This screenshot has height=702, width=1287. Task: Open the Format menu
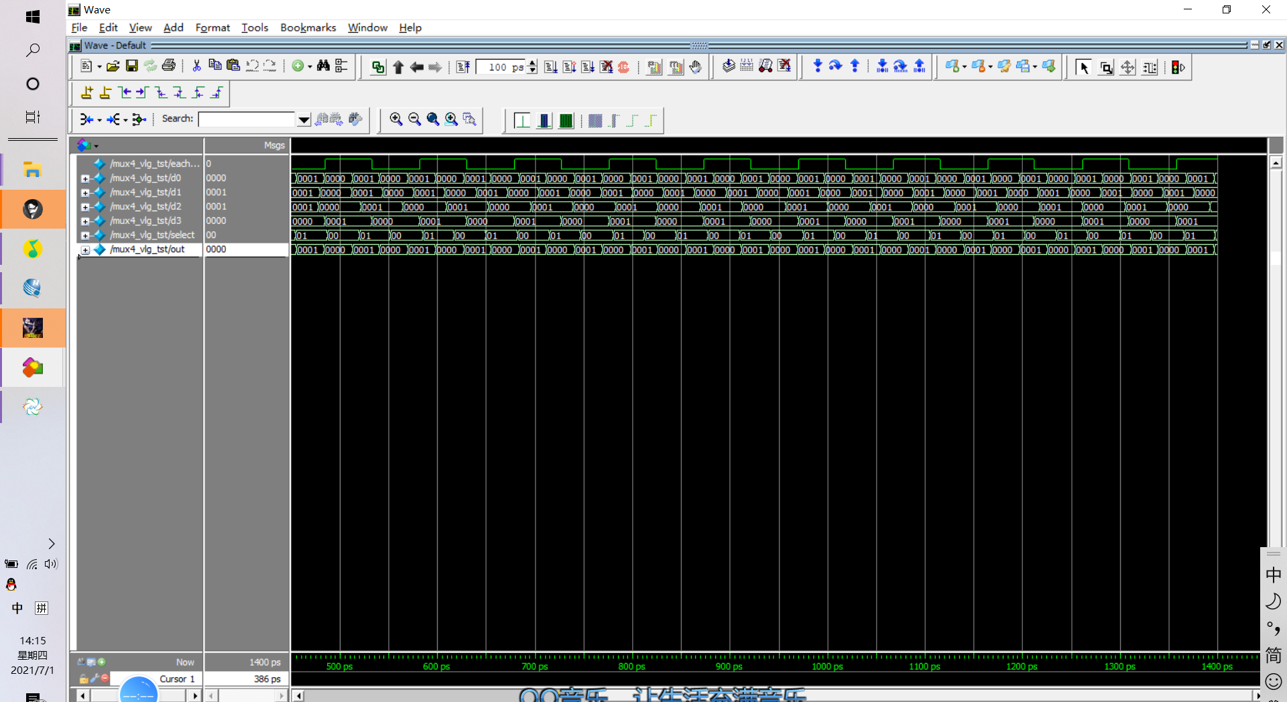[x=212, y=27]
